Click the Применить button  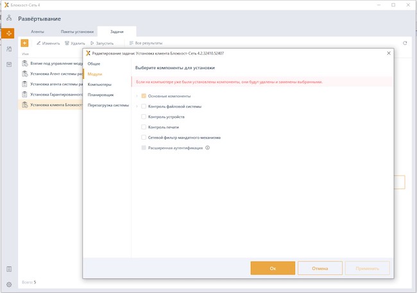coord(367,268)
